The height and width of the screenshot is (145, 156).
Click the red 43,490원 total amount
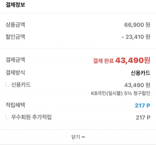133,60
